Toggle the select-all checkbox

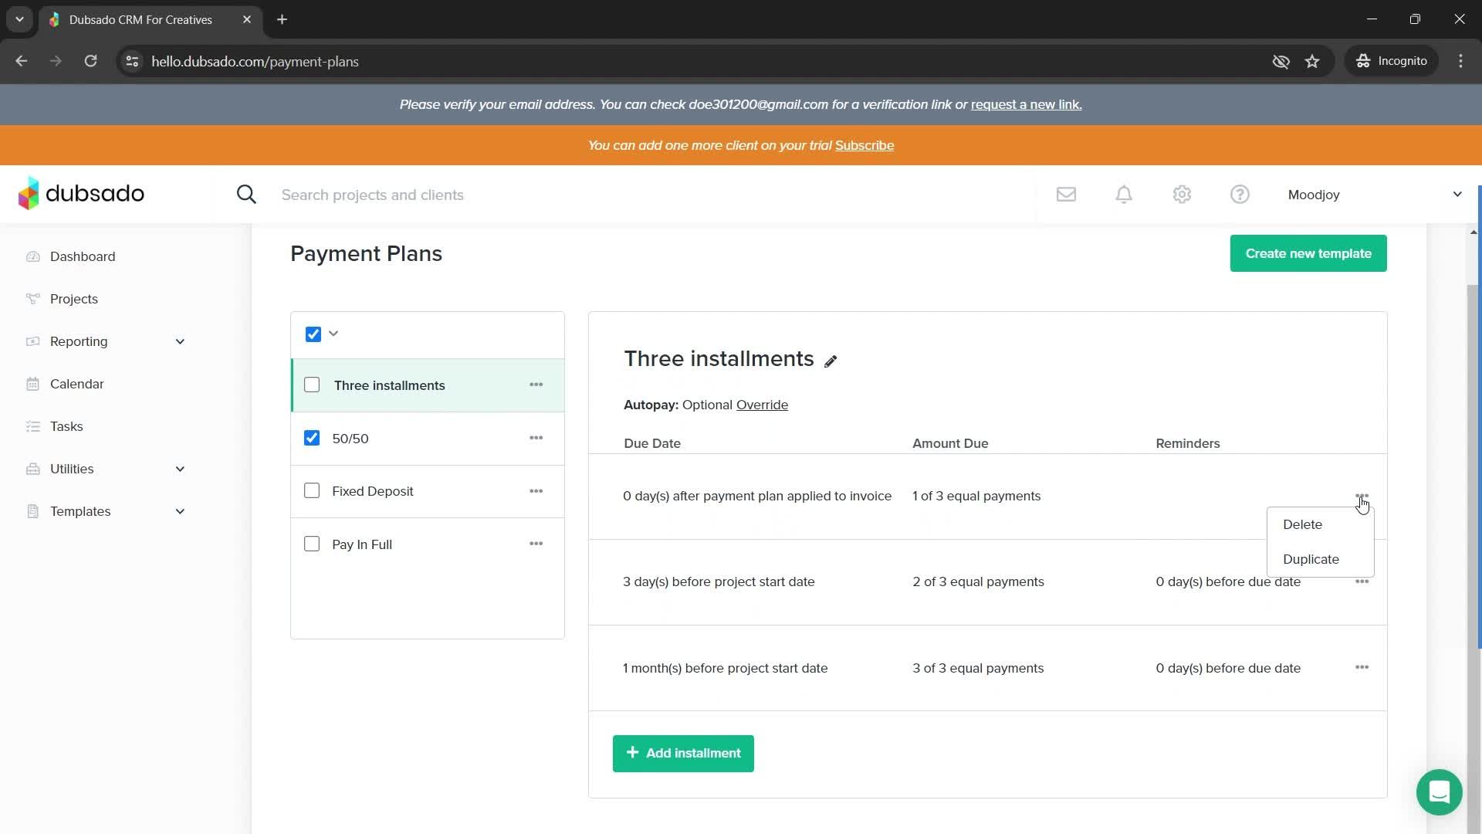313,334
